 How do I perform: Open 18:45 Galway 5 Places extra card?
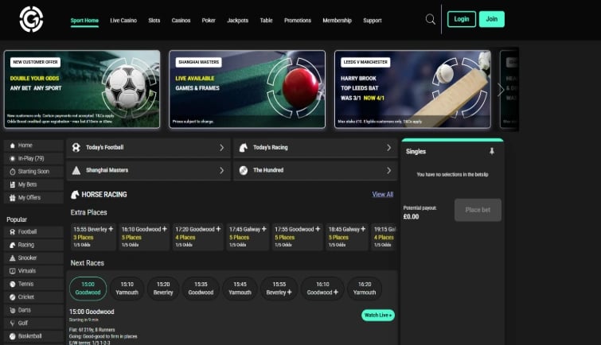tap(347, 237)
